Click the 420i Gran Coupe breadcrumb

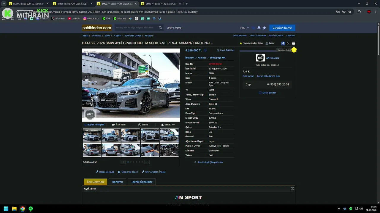133,36
